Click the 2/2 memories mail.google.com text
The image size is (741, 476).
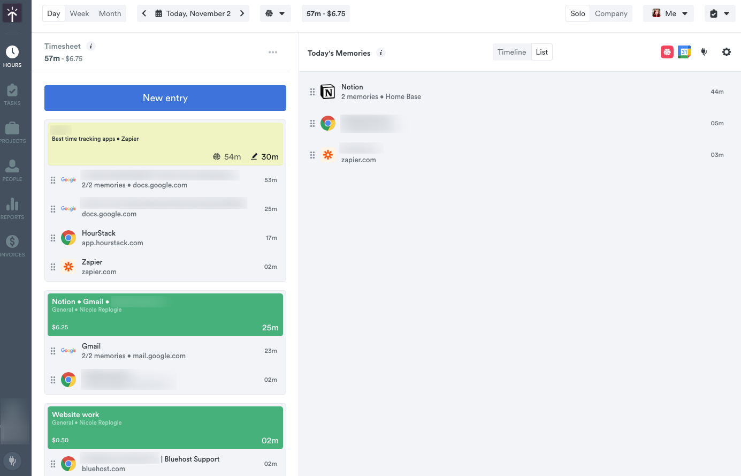134,356
